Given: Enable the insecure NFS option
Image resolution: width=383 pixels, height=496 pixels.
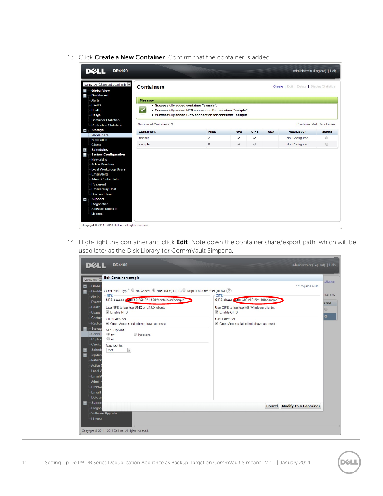Looking at the screenshot, I should (x=135, y=334).
